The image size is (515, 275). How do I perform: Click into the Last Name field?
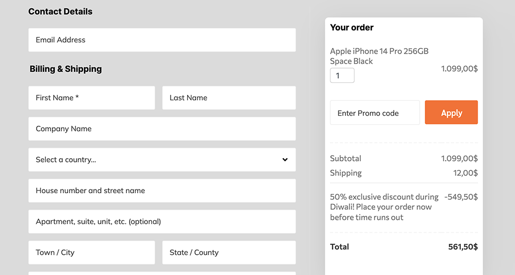pyautogui.click(x=229, y=98)
